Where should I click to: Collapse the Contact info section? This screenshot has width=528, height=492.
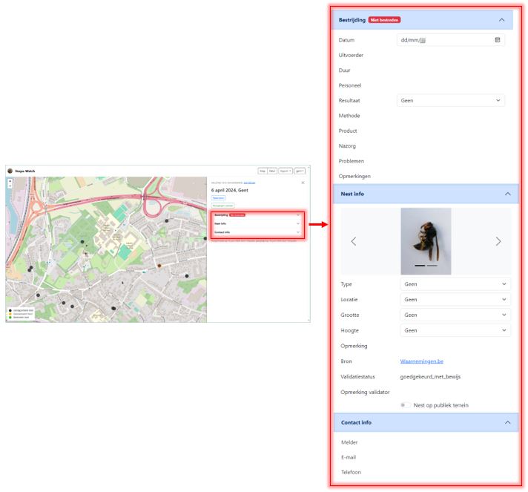pos(507,422)
